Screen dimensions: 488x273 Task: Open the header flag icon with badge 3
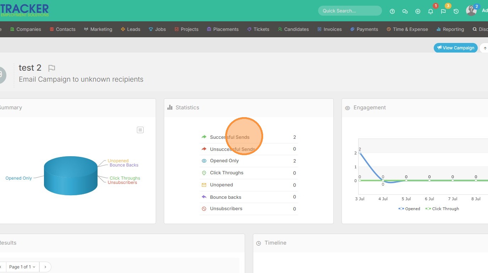tap(443, 11)
